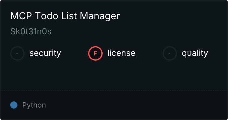Click the blue Python language dot
Image resolution: width=228 pixels, height=120 pixels.
14,105
